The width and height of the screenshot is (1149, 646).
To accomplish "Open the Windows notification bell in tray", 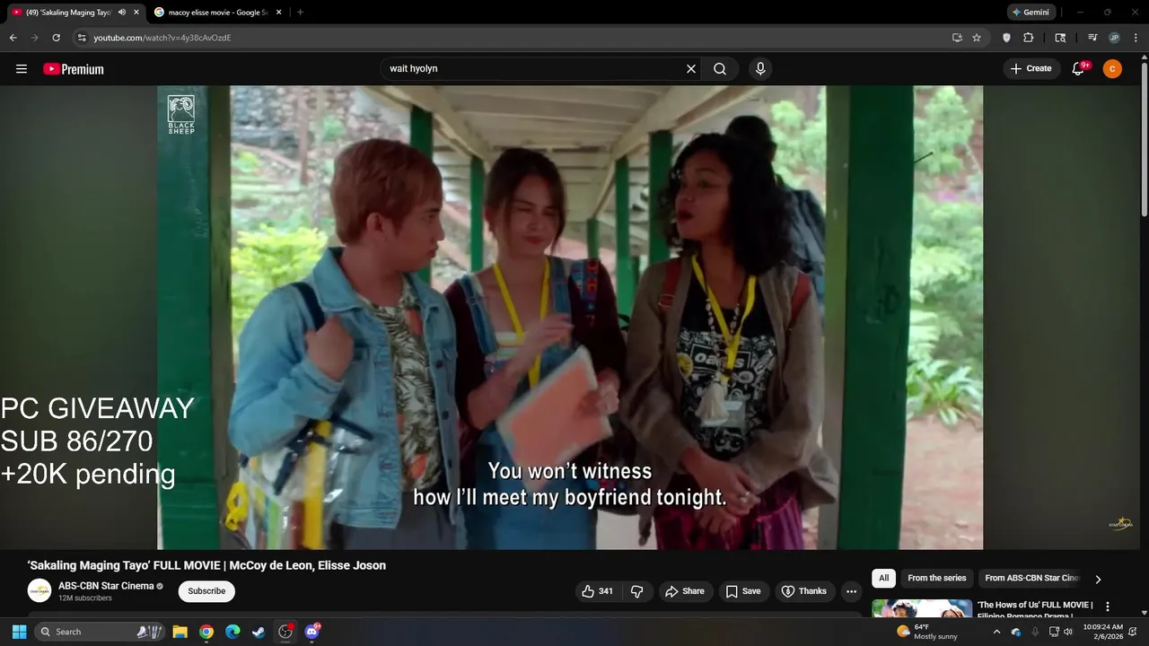I will (1134, 632).
